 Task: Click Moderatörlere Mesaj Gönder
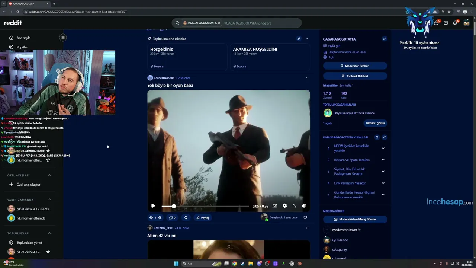[355, 220]
